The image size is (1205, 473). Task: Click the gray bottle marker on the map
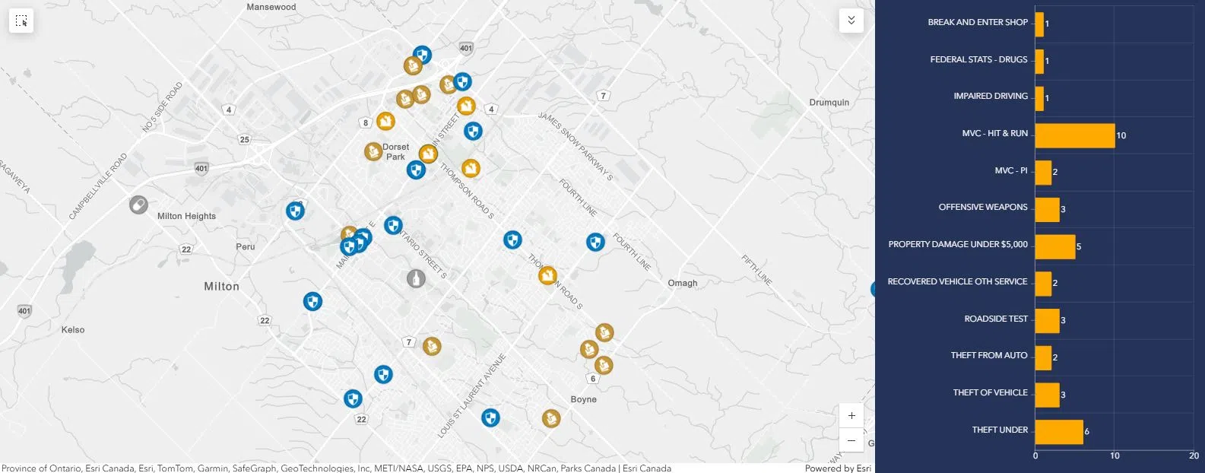coord(415,278)
